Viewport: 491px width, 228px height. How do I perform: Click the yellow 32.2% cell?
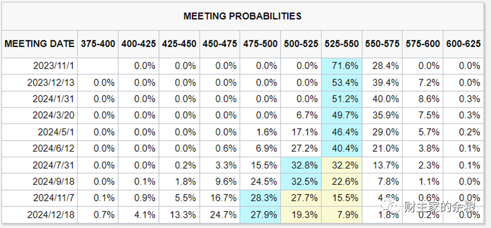point(342,165)
